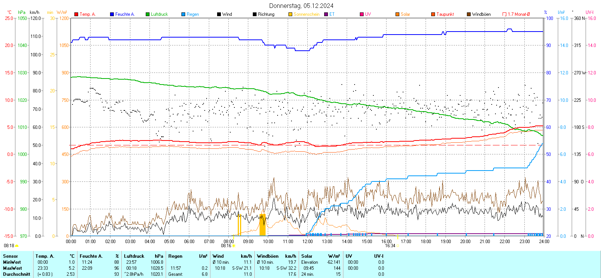Click the Solar legend label

click(x=405, y=14)
